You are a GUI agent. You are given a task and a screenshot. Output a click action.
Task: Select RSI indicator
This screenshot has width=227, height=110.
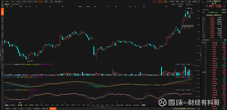(42, 105)
